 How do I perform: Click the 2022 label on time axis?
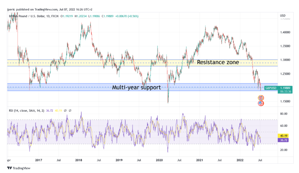(x=240, y=160)
